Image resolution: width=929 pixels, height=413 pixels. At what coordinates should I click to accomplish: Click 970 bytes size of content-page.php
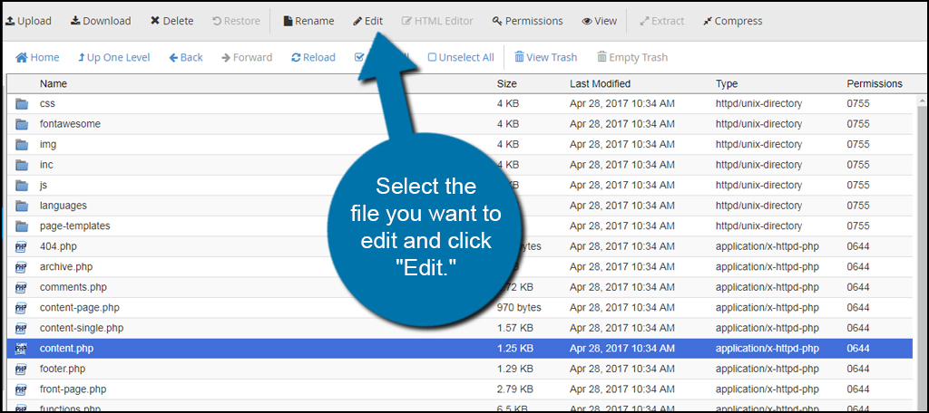519,308
